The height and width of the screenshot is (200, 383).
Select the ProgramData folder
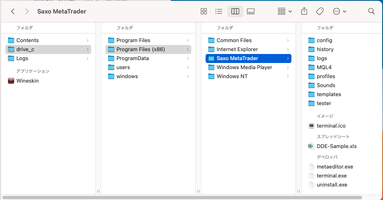pos(148,58)
